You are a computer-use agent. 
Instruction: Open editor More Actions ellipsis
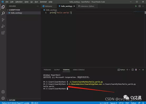pos(143,6)
